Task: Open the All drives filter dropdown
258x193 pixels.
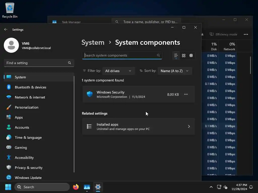Action: coord(118,71)
